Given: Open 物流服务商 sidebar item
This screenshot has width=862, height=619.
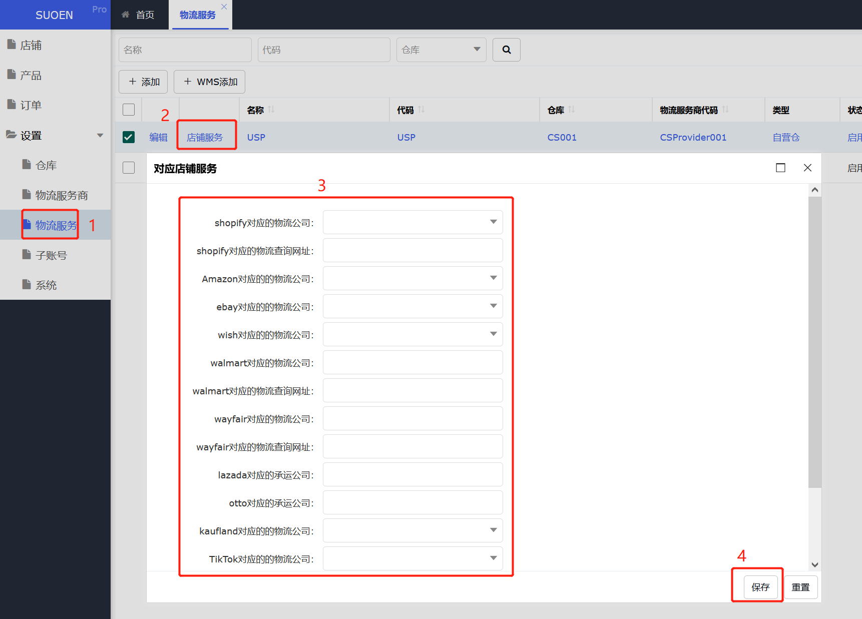Looking at the screenshot, I should click(55, 195).
